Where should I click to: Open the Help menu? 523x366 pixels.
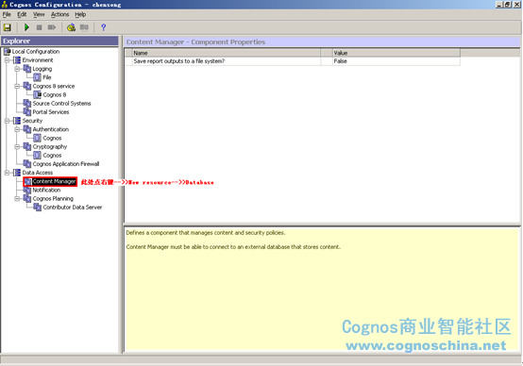(80, 14)
